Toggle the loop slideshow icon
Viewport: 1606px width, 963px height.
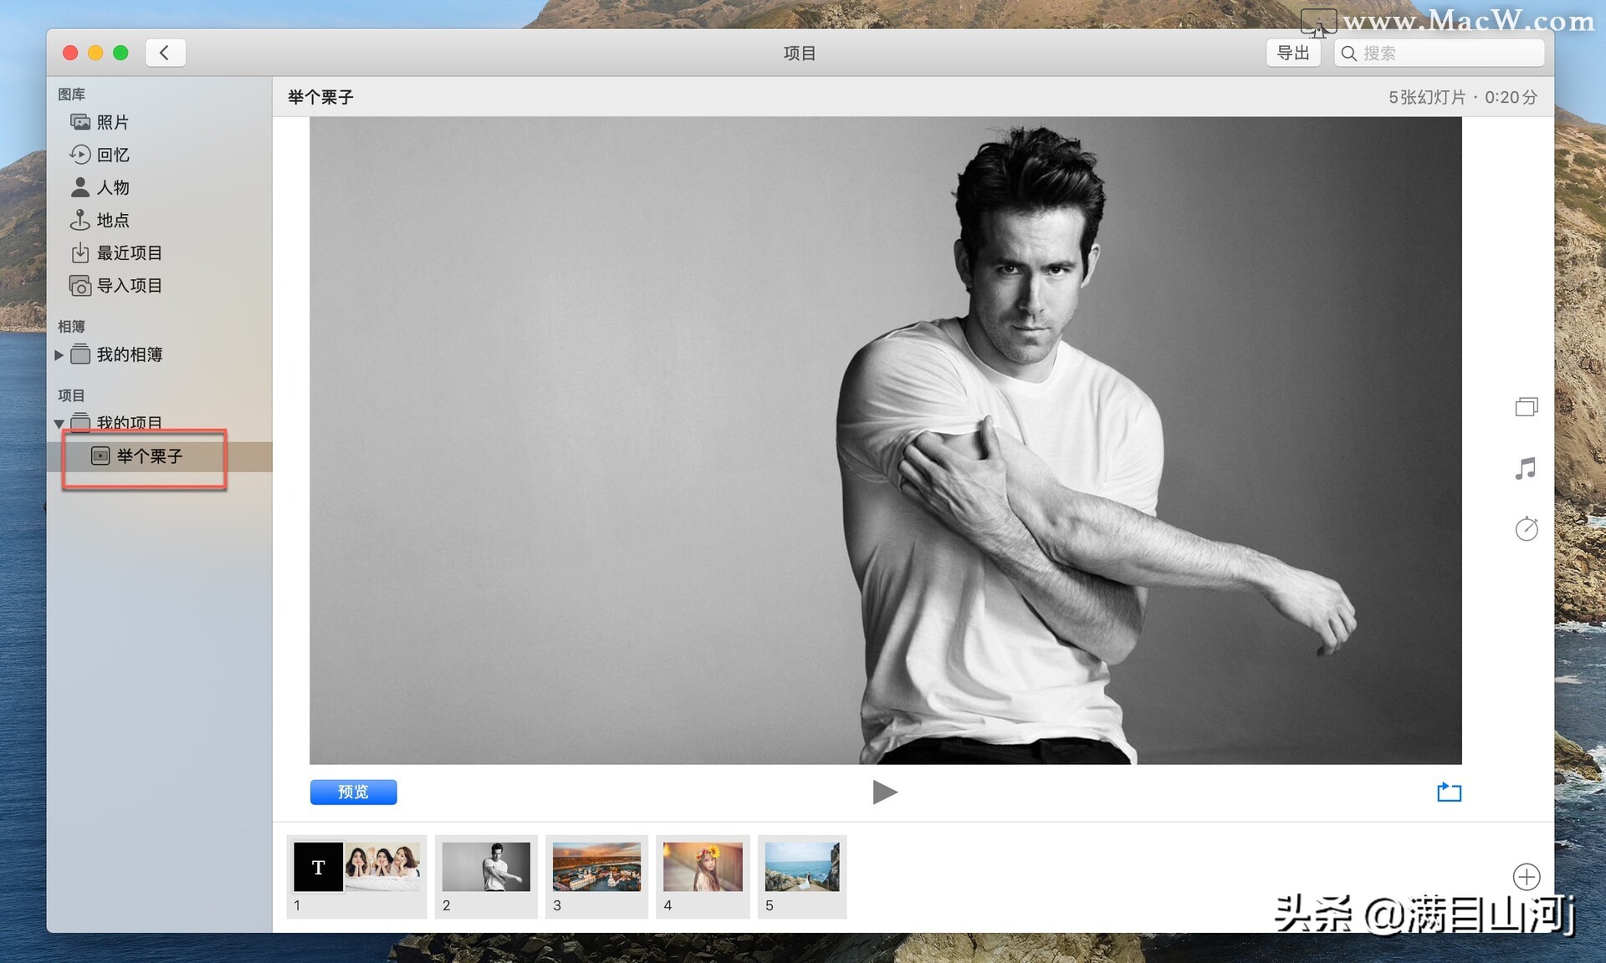coord(1449,792)
